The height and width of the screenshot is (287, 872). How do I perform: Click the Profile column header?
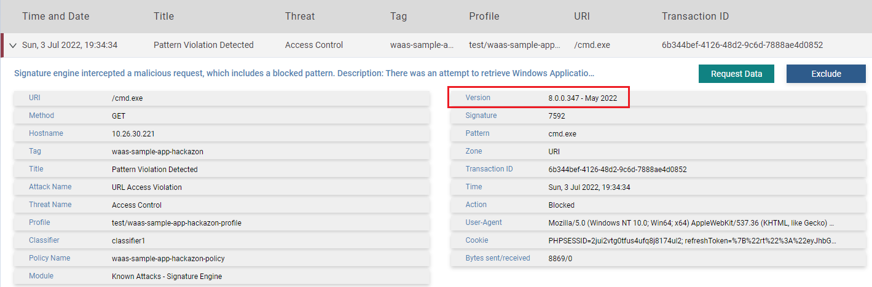pos(484,17)
